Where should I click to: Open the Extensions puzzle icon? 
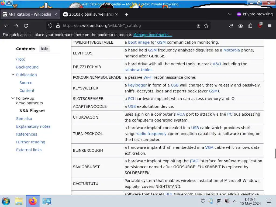click(x=250, y=26)
